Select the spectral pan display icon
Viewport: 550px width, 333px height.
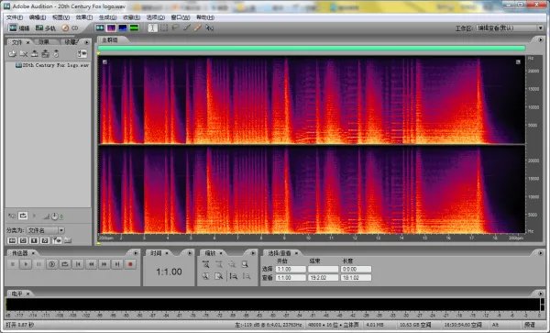click(x=123, y=28)
